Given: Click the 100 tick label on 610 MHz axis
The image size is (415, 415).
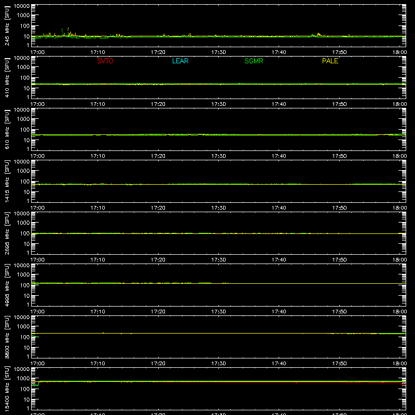Looking at the screenshot, I should 25,130.
